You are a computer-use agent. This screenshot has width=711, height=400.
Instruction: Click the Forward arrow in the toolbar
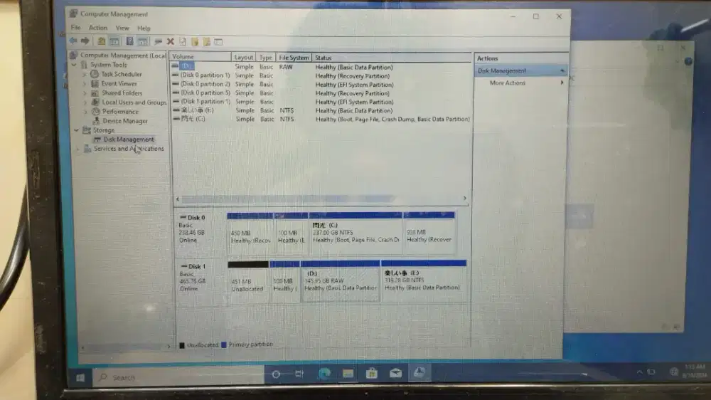pos(85,41)
